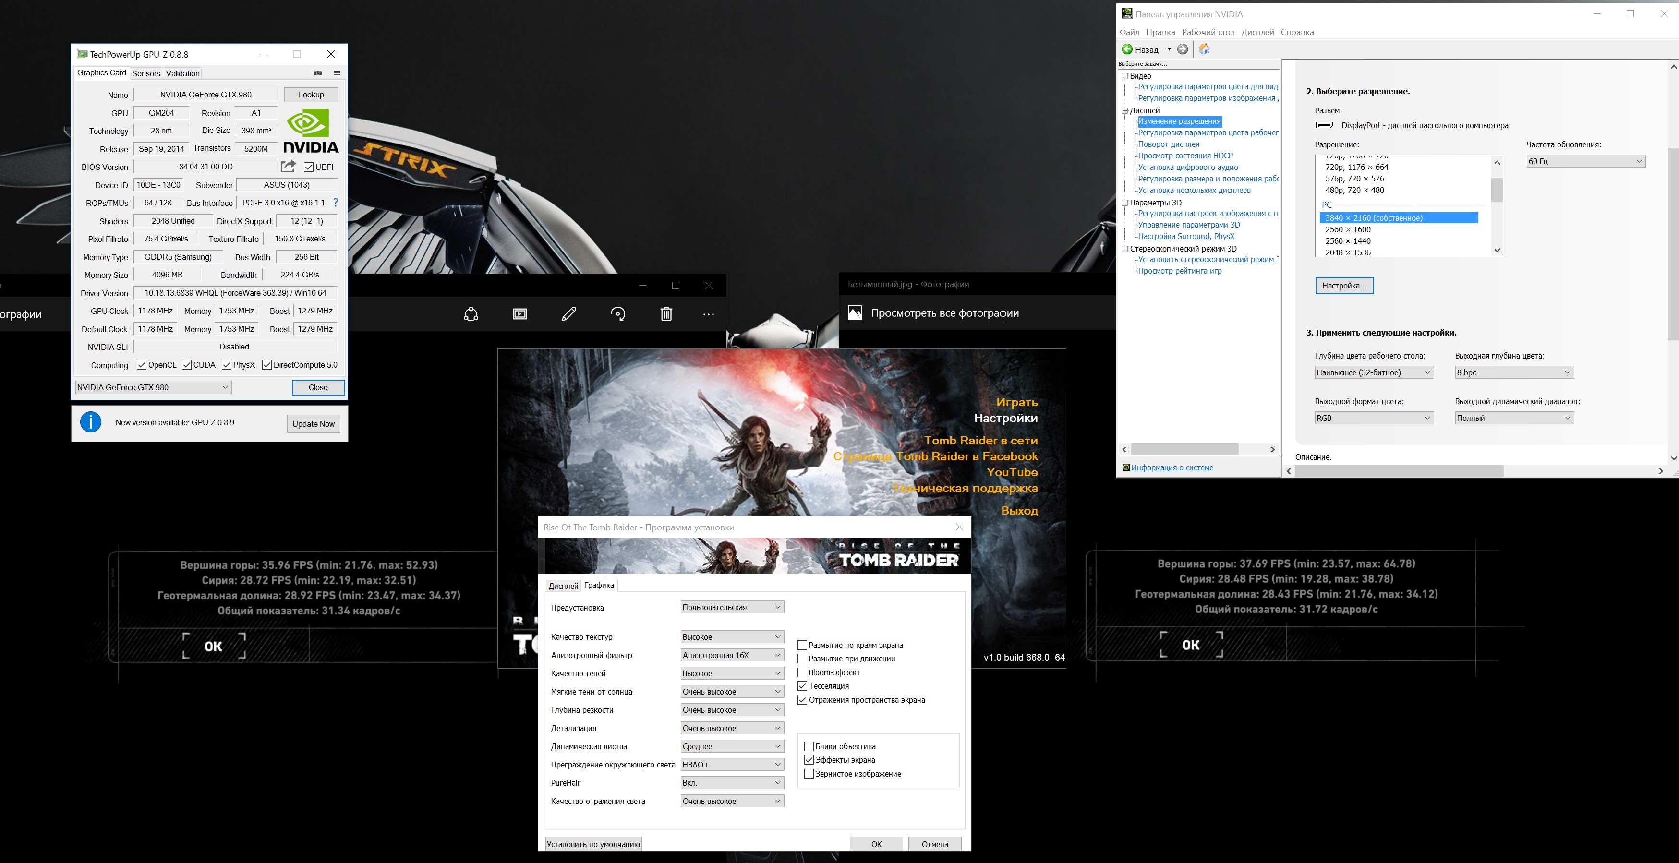
Task: Expand the refresh rate 60 Гц dropdown
Action: [x=1585, y=161]
